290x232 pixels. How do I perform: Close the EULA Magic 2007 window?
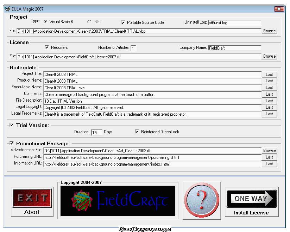pos(279,9)
